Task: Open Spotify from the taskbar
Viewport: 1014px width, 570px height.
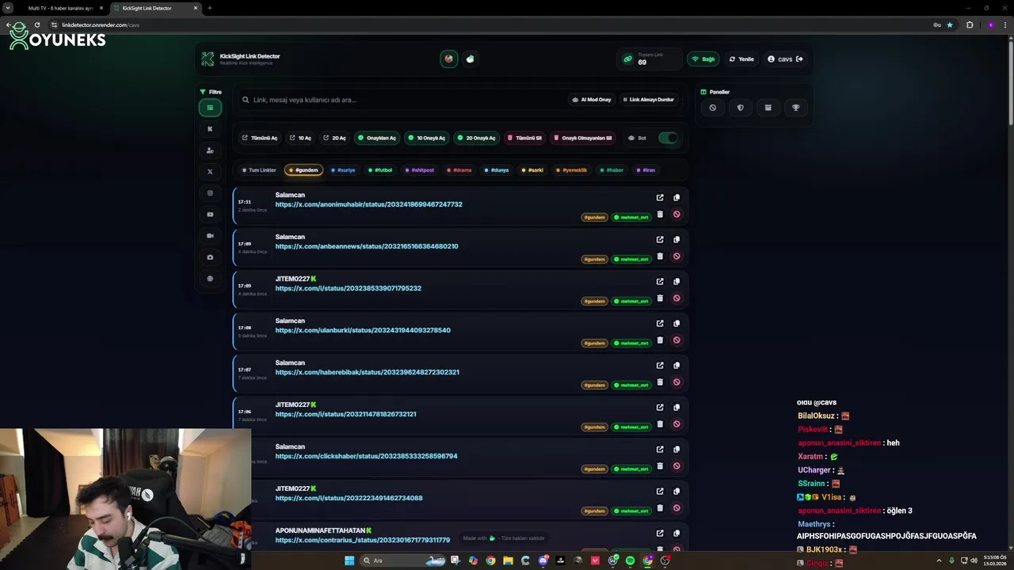Action: pyautogui.click(x=630, y=560)
